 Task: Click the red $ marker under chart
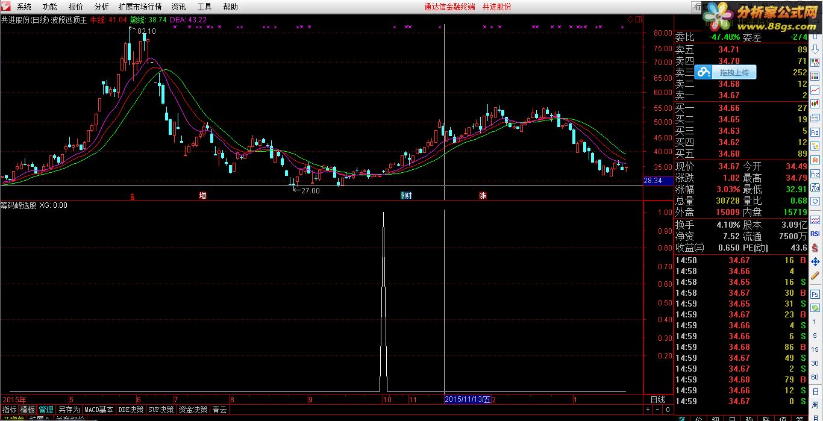point(133,196)
